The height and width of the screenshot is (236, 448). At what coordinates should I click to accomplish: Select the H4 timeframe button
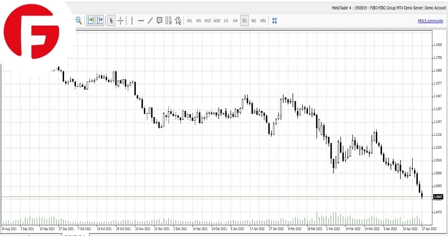pos(235,21)
